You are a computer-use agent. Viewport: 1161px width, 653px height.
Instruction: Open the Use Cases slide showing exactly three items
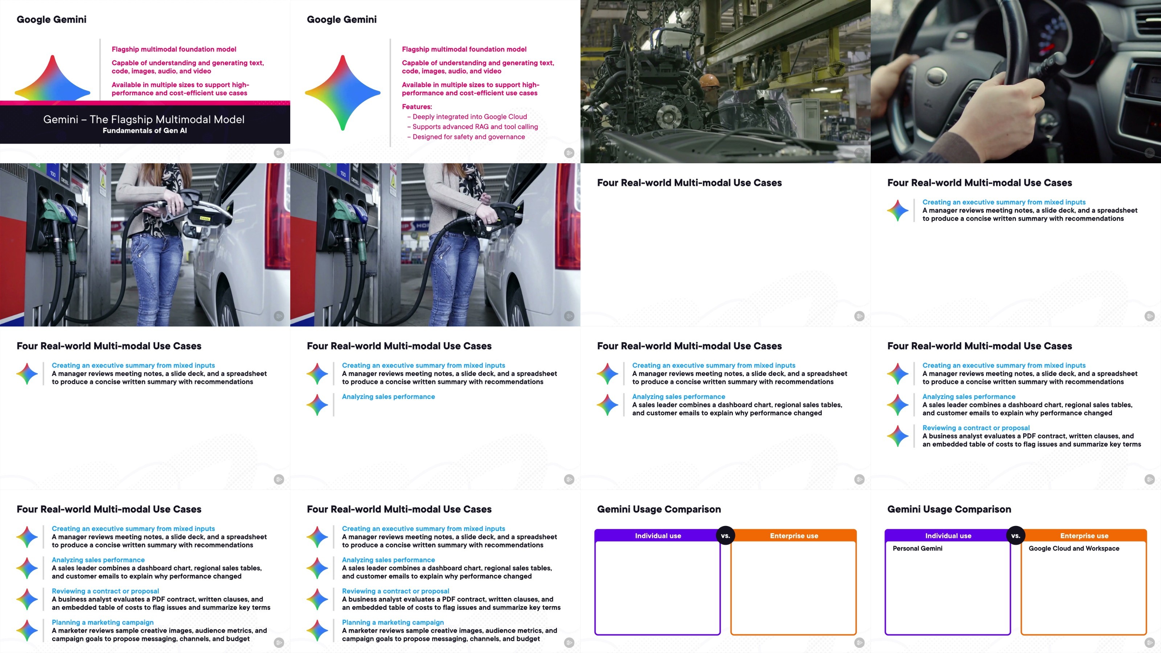coord(1016,408)
